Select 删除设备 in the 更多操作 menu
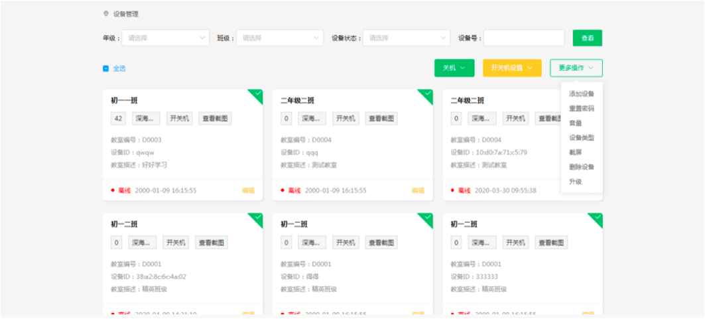Viewport: 705px width, 319px height. 582,167
